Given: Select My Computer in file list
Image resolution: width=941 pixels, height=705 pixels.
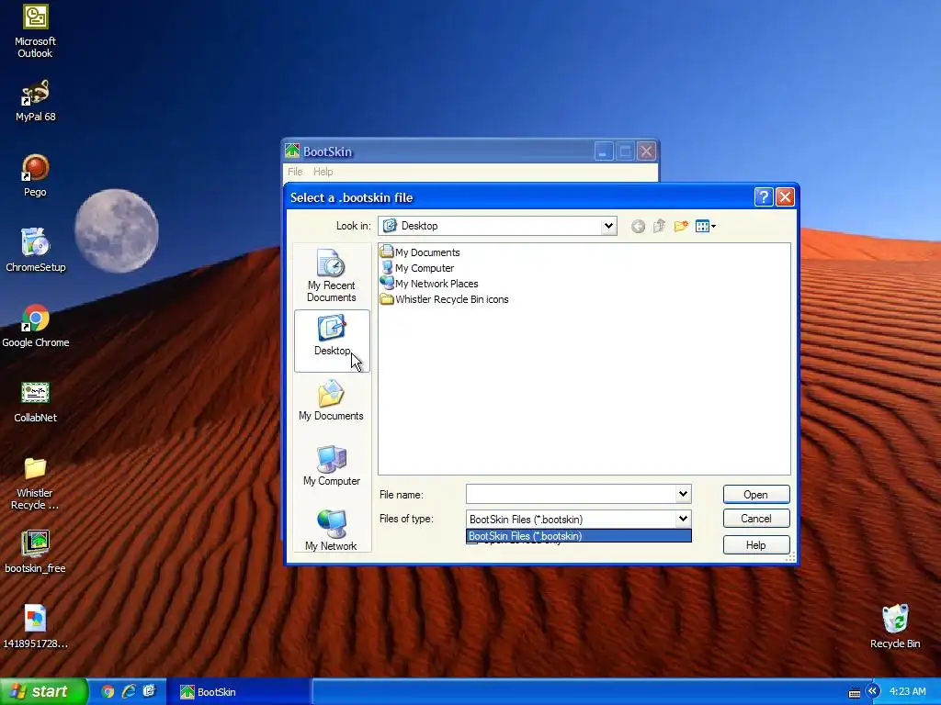Looking at the screenshot, I should (x=418, y=268).
